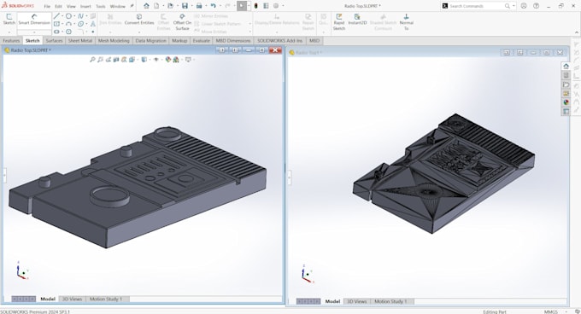Open Apply Scene in the left viewport

click(x=176, y=60)
